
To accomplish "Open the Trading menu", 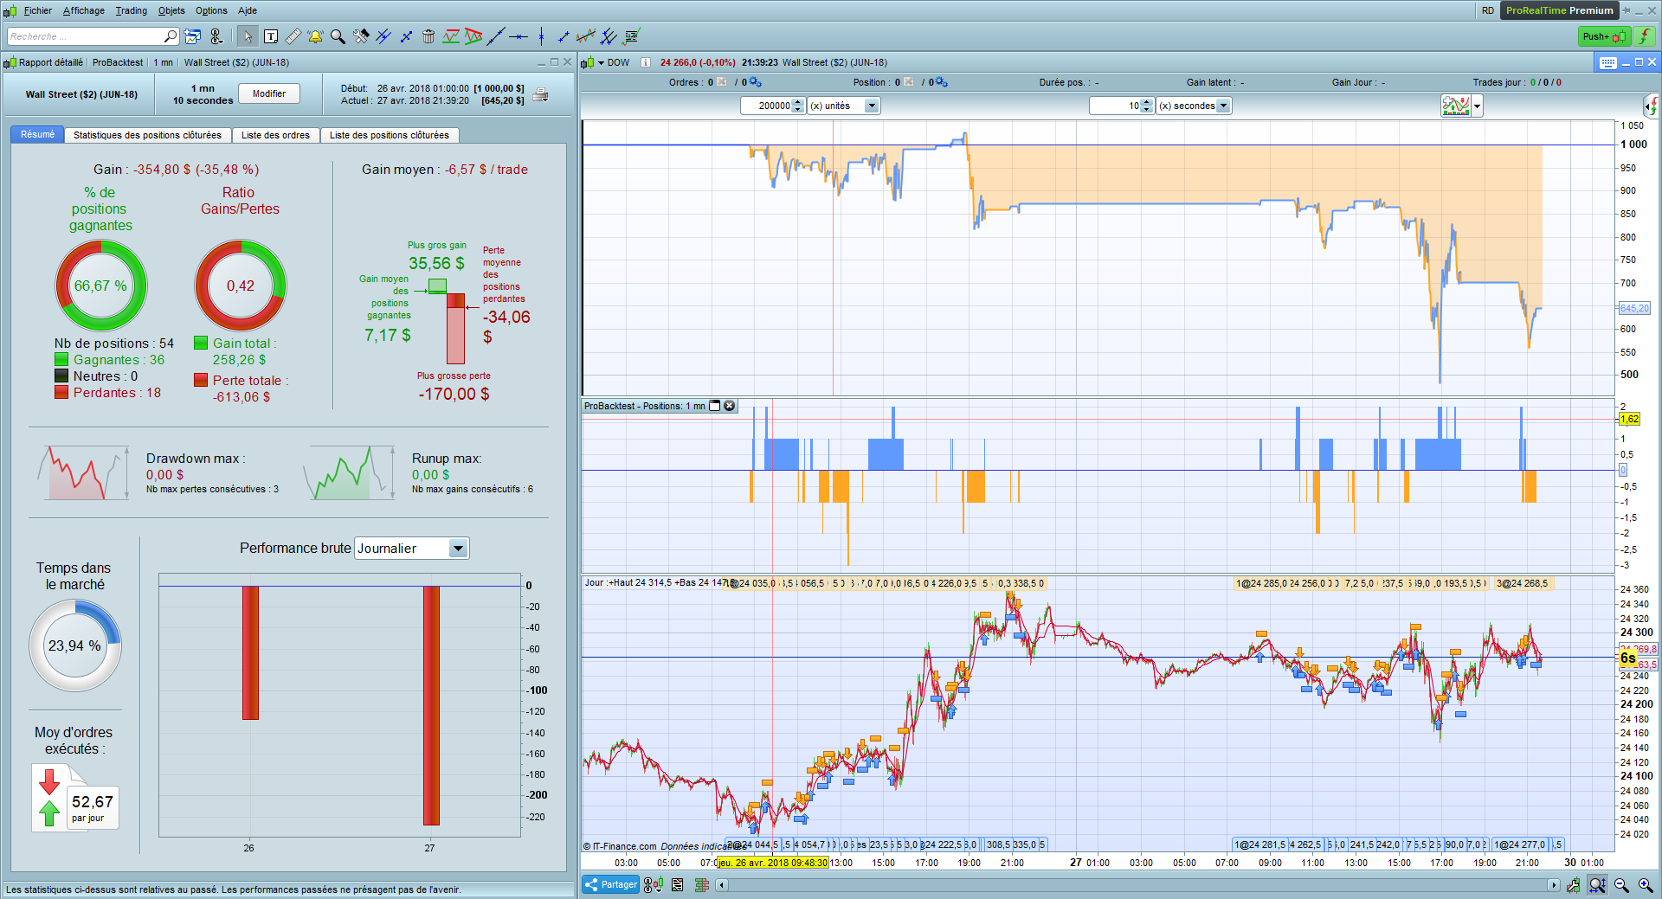I will pyautogui.click(x=131, y=10).
